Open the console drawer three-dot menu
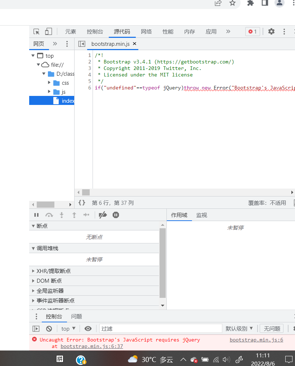Image resolution: width=295 pixels, height=366 pixels. (36, 316)
